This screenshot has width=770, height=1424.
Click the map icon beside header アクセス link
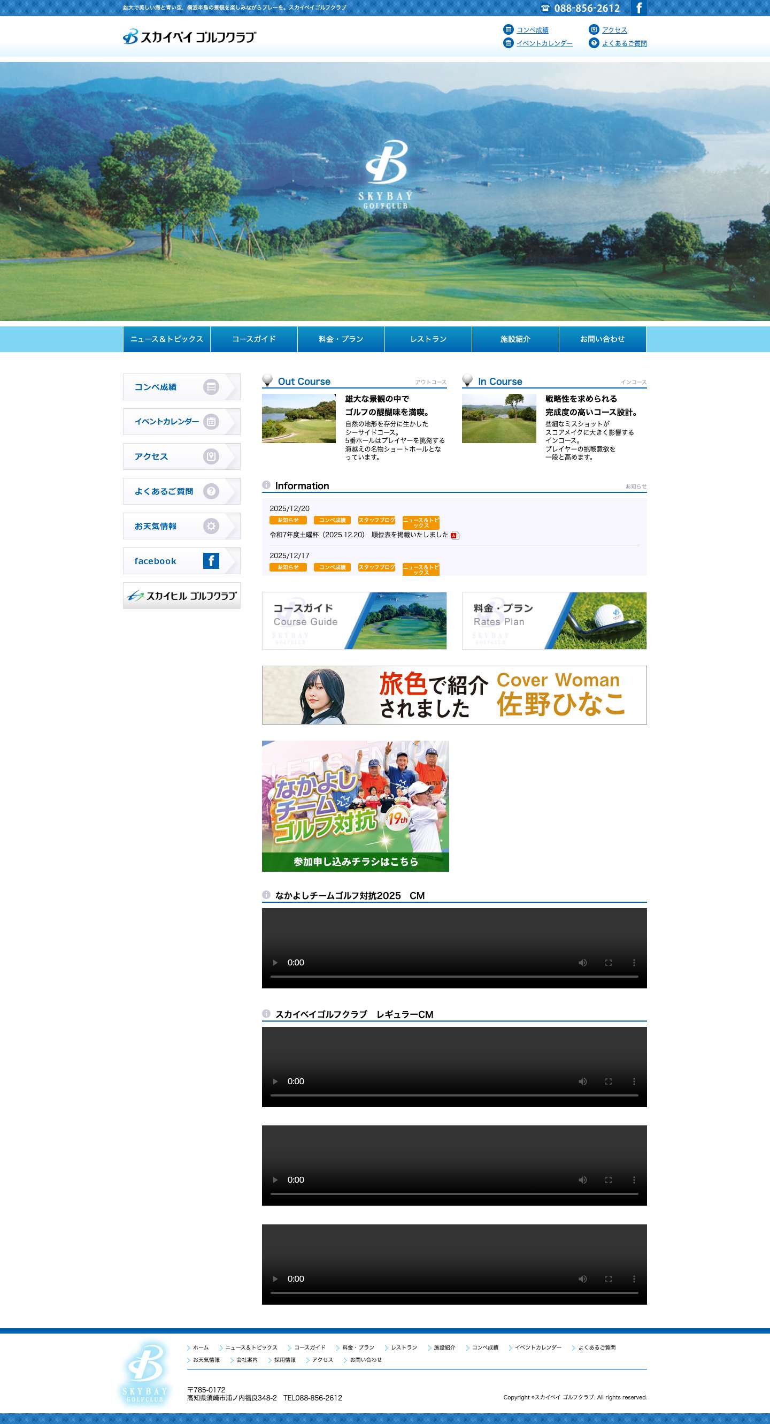594,29
